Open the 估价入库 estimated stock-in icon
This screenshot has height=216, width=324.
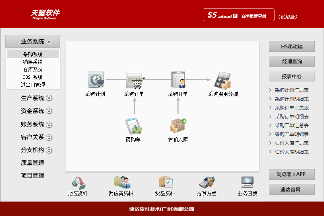coord(177,126)
